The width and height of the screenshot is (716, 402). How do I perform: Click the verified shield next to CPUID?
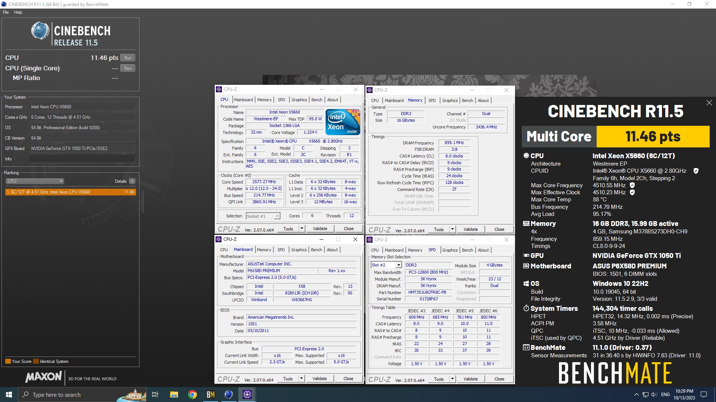coord(696,171)
